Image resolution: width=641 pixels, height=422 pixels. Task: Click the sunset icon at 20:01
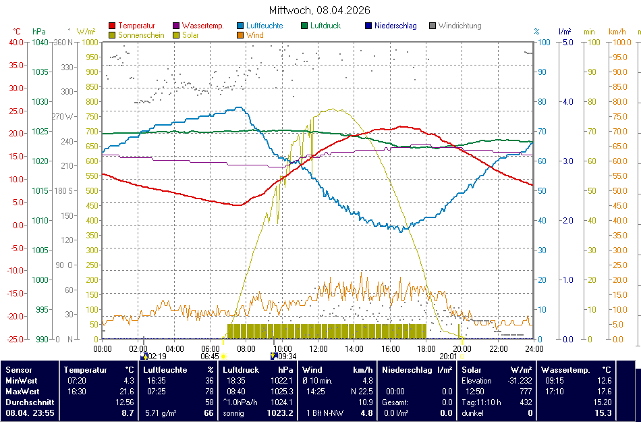coord(462,356)
